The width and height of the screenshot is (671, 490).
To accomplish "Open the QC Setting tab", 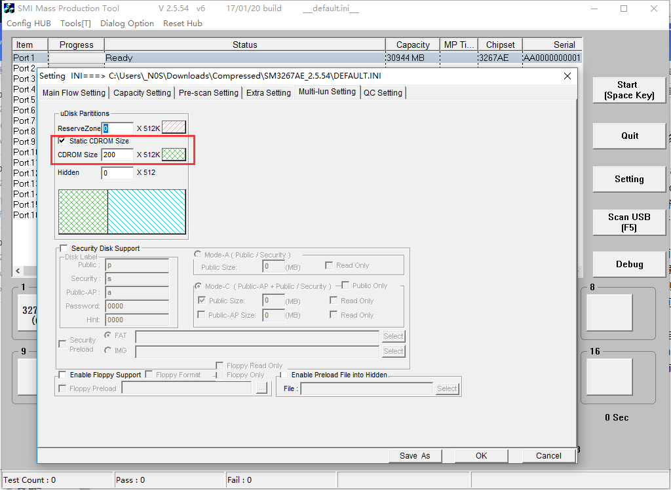I will coord(383,93).
